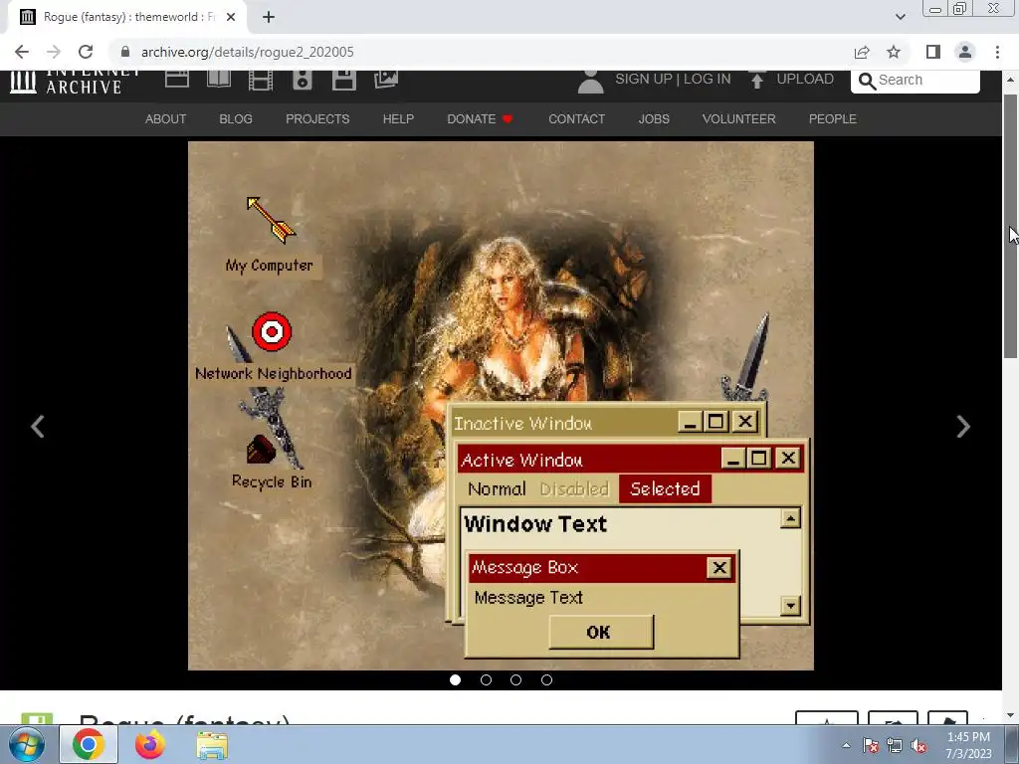Click the volume muted tray icon
Viewport: 1019px width, 764px height.
click(x=918, y=746)
